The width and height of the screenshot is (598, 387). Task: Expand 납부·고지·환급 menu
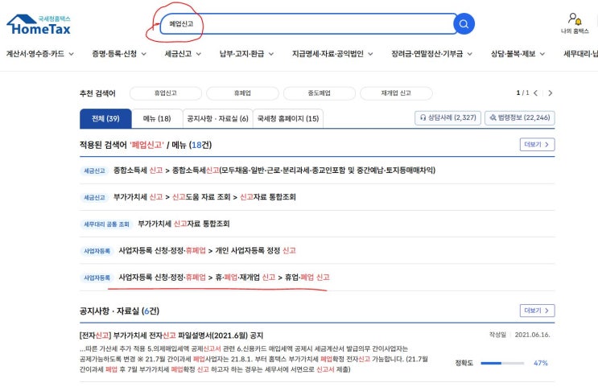[246, 54]
